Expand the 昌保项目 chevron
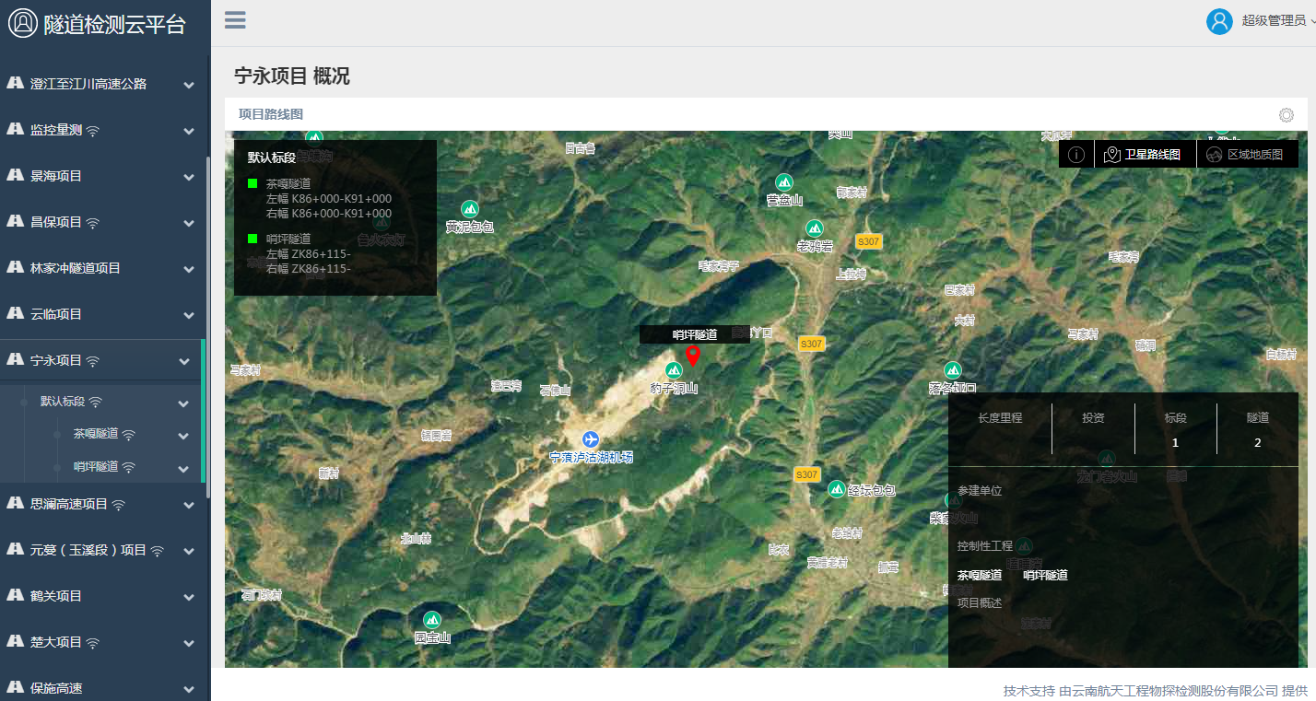 [189, 223]
